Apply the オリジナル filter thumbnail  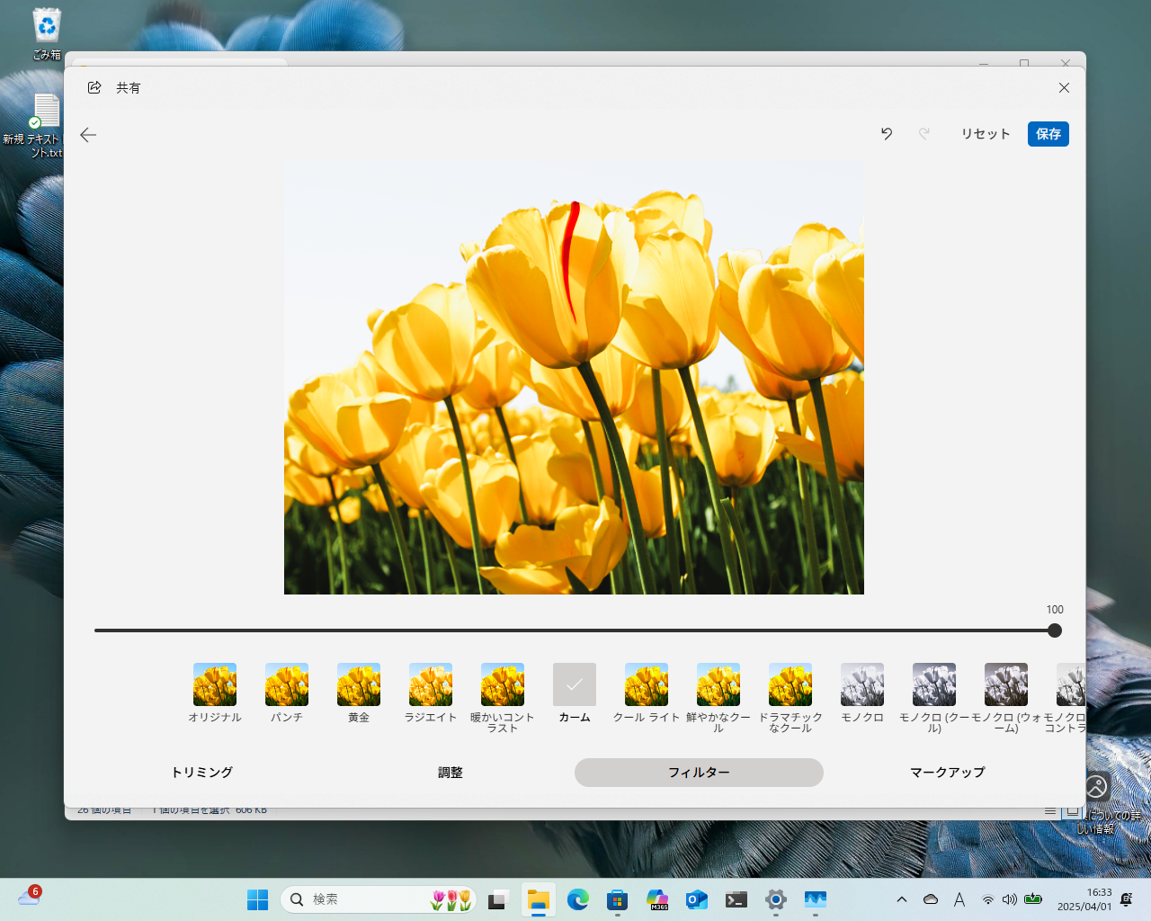tap(215, 685)
